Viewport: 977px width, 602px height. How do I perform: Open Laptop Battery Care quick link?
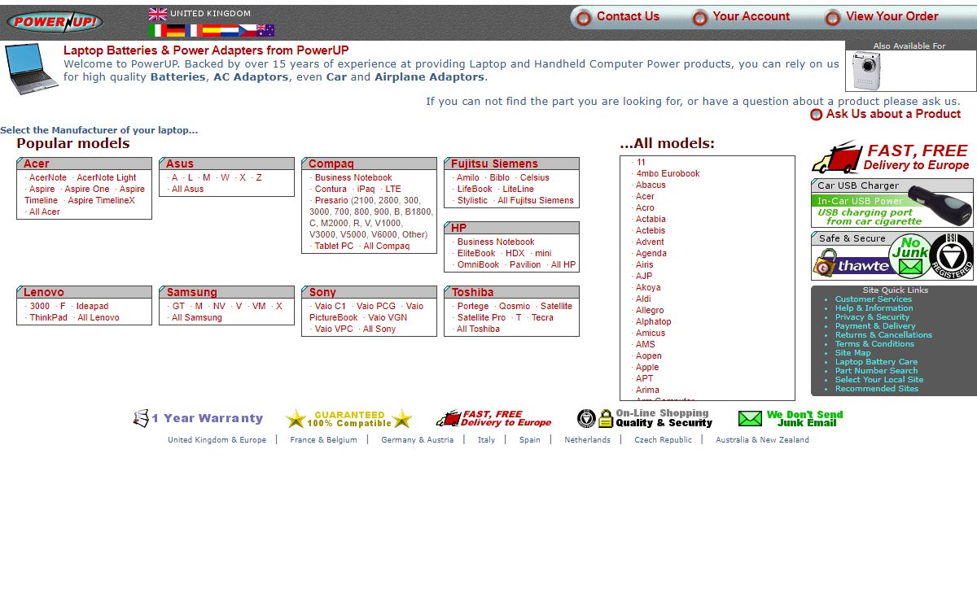pyautogui.click(x=876, y=362)
